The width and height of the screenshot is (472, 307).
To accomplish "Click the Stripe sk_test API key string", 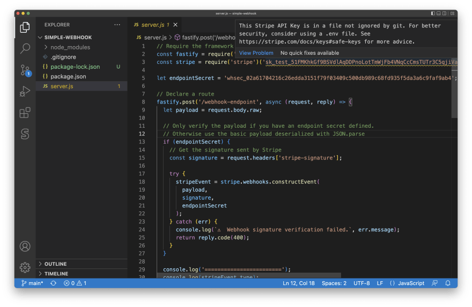I will (360, 62).
